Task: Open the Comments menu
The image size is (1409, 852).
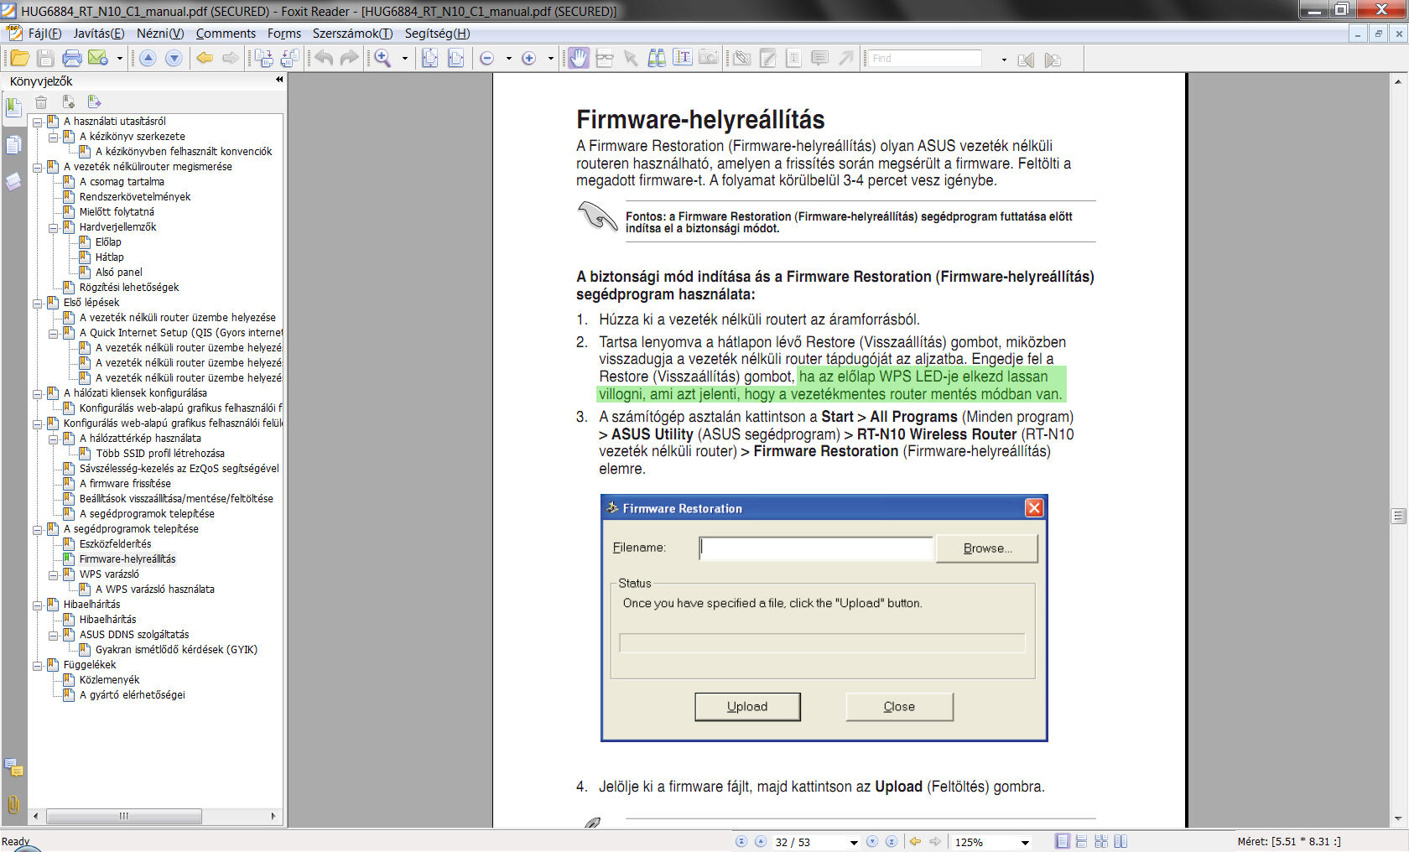Action: coord(226,34)
